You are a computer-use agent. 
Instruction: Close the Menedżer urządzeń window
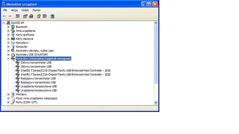click(155, 4)
